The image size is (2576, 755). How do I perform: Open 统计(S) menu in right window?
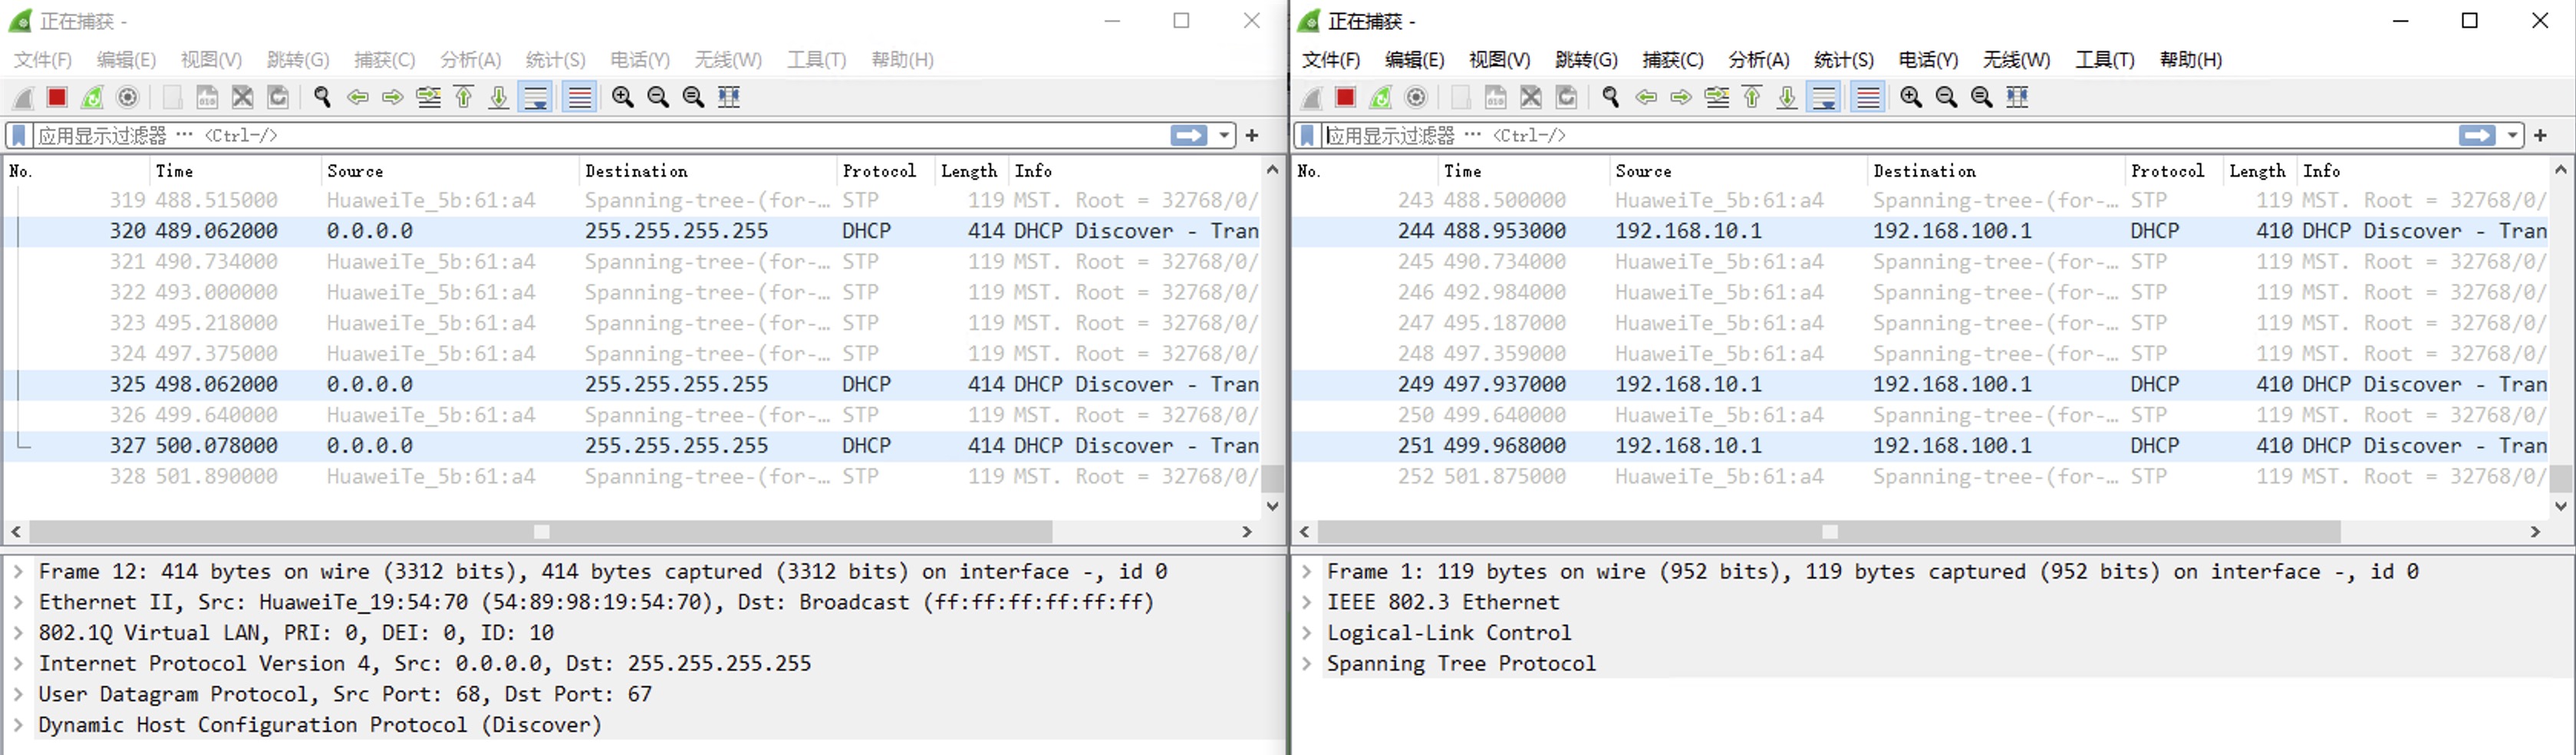(1843, 60)
